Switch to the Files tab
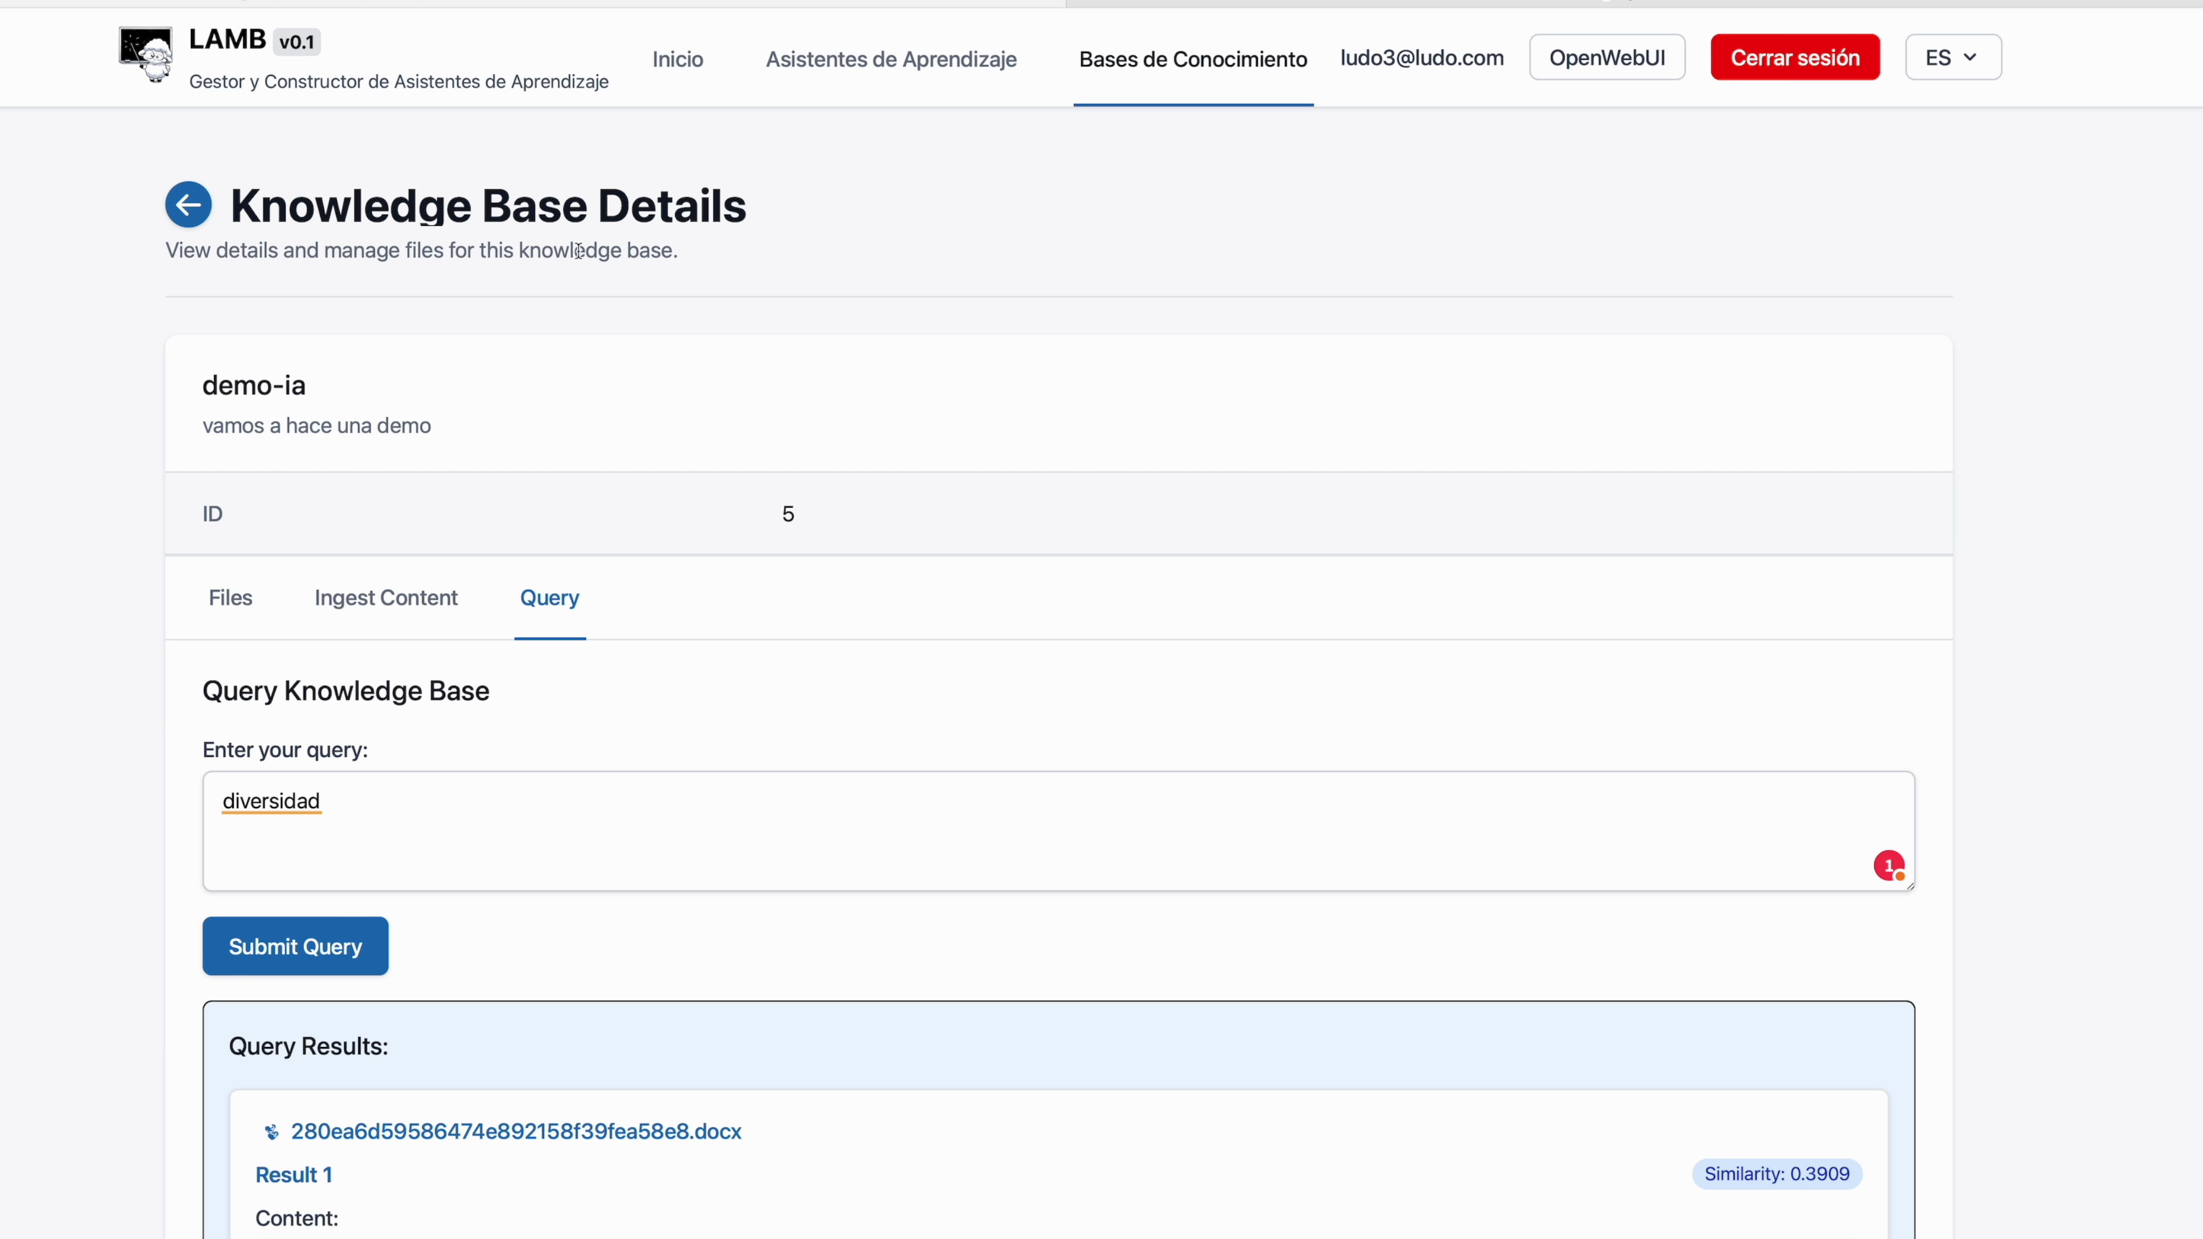 (230, 597)
